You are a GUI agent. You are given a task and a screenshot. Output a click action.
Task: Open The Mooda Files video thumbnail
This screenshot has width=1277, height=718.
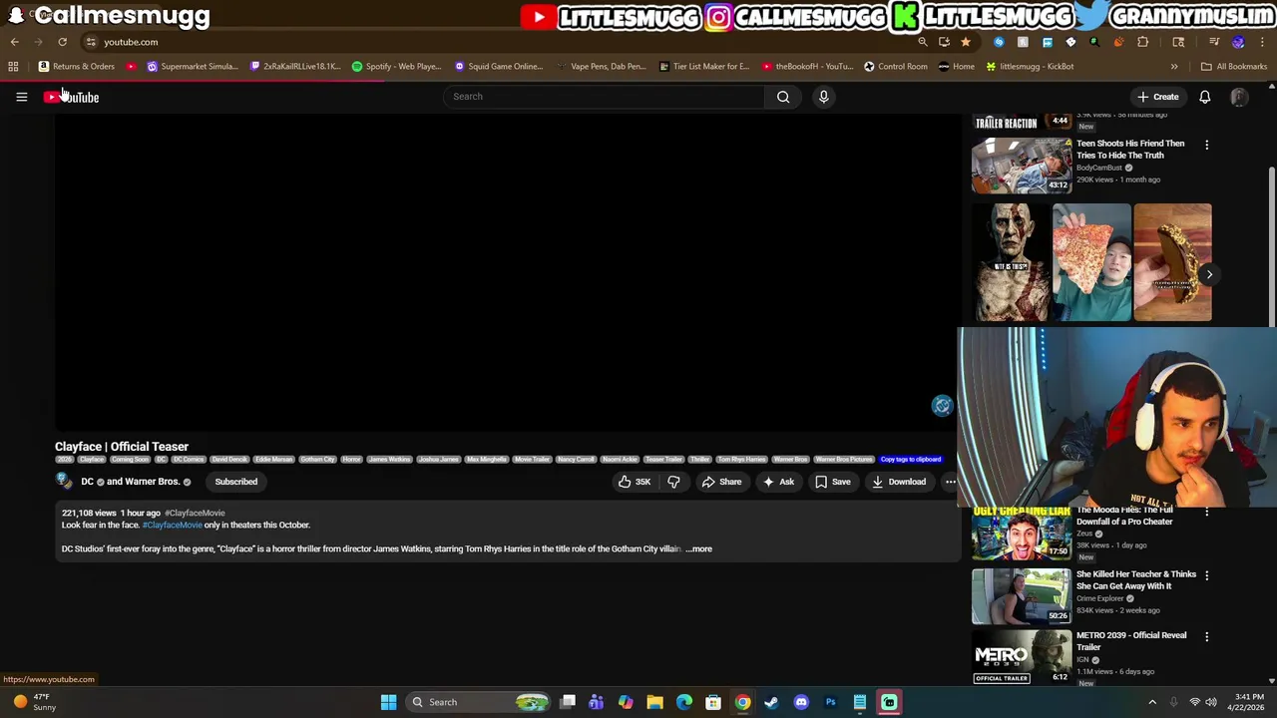[1021, 533]
